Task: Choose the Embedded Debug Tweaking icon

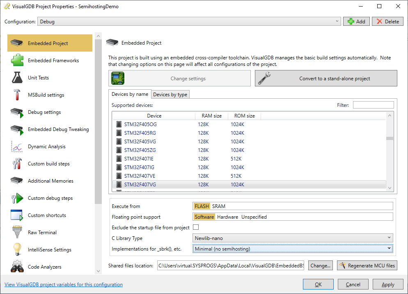Action: click(17, 129)
